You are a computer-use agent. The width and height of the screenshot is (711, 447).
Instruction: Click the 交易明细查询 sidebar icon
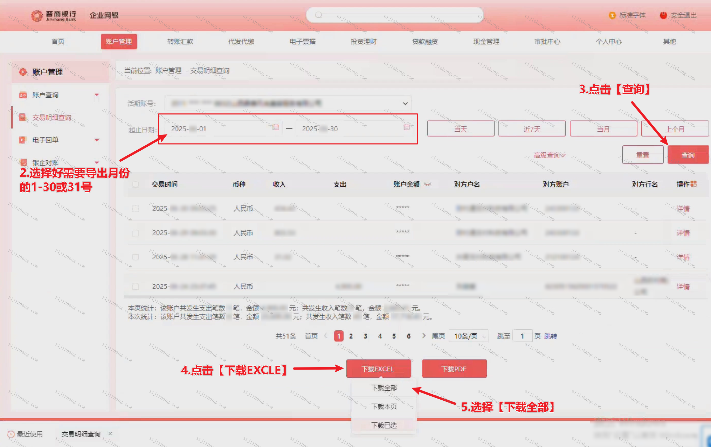click(x=22, y=118)
